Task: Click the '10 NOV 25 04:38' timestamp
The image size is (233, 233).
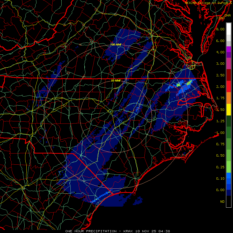Action: [x=152, y=231]
